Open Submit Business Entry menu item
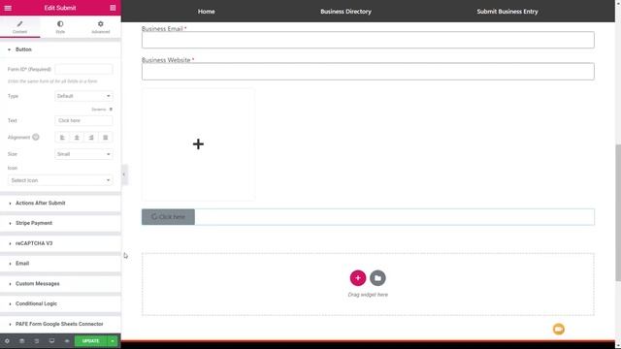621x349 pixels. point(507,12)
